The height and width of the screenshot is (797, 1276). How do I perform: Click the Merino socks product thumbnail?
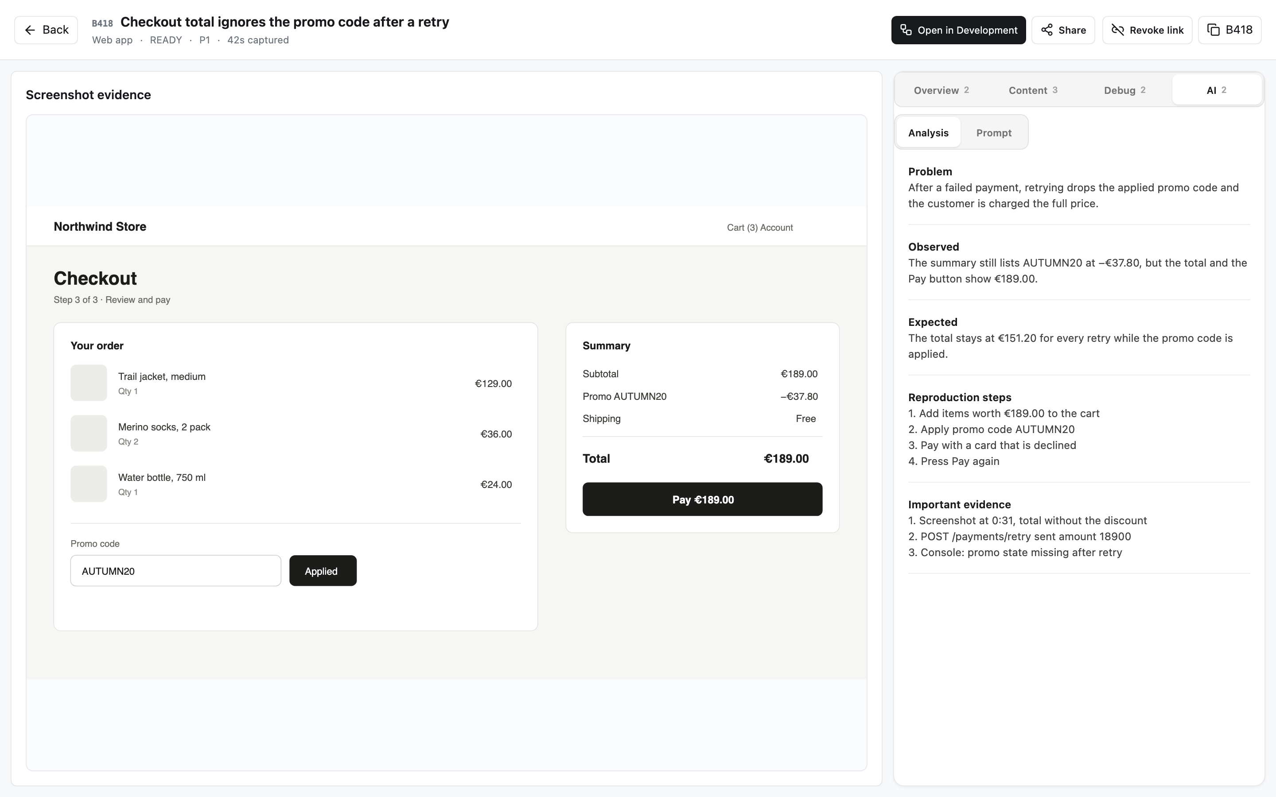coord(89,433)
